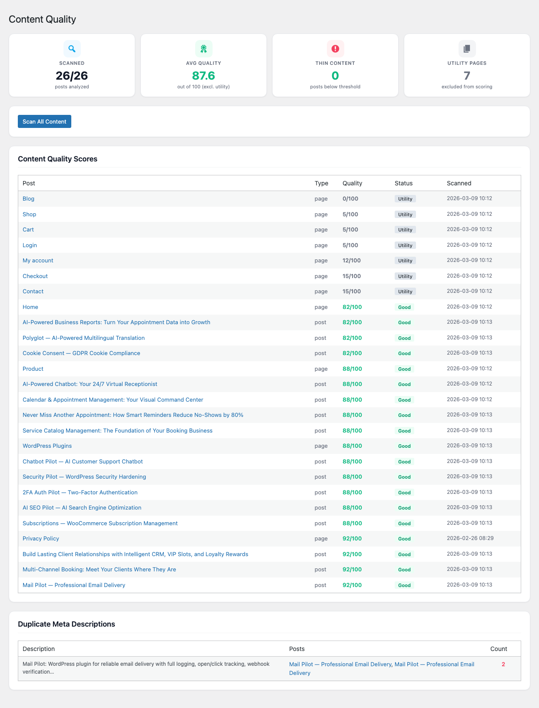Open Polyglot AI-Powered Multilingual Translation link
Viewport: 539px width, 708px height.
pyautogui.click(x=83, y=338)
